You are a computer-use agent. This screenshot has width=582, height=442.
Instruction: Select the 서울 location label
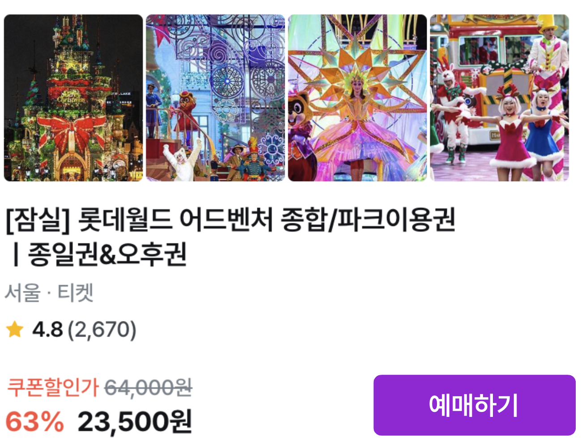click(22, 293)
